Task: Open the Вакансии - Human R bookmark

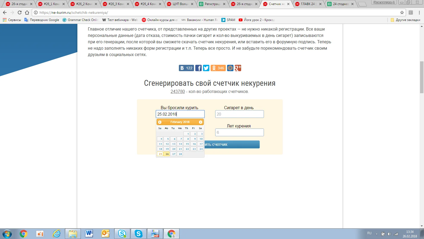Action: click(200, 20)
